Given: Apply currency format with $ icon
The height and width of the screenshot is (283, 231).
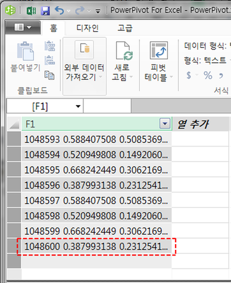Looking at the screenshot, I should tap(189, 75).
